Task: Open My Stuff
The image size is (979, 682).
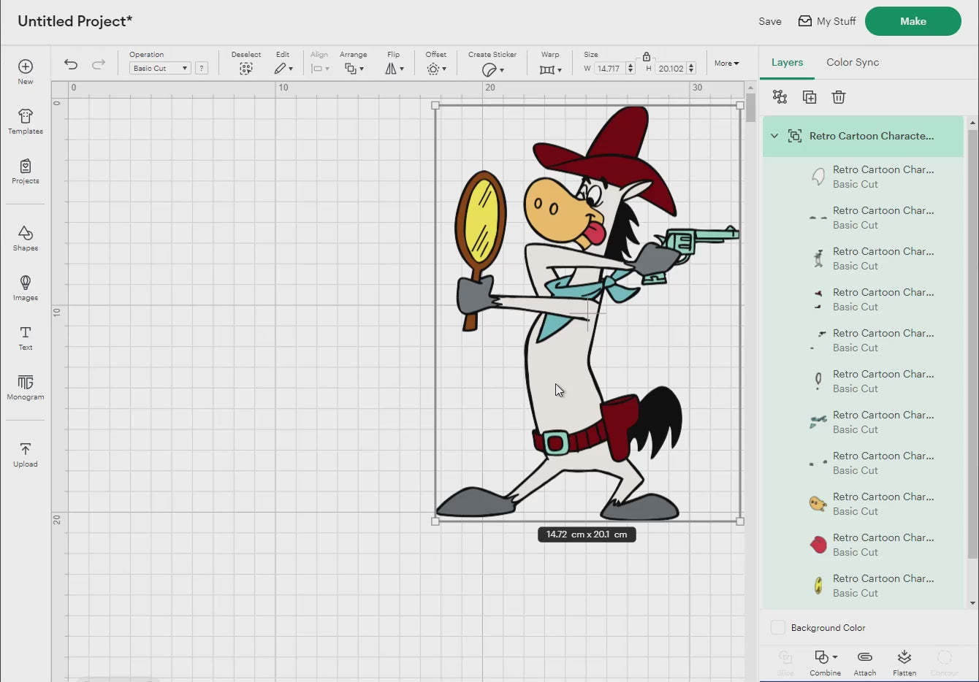Action: click(827, 21)
